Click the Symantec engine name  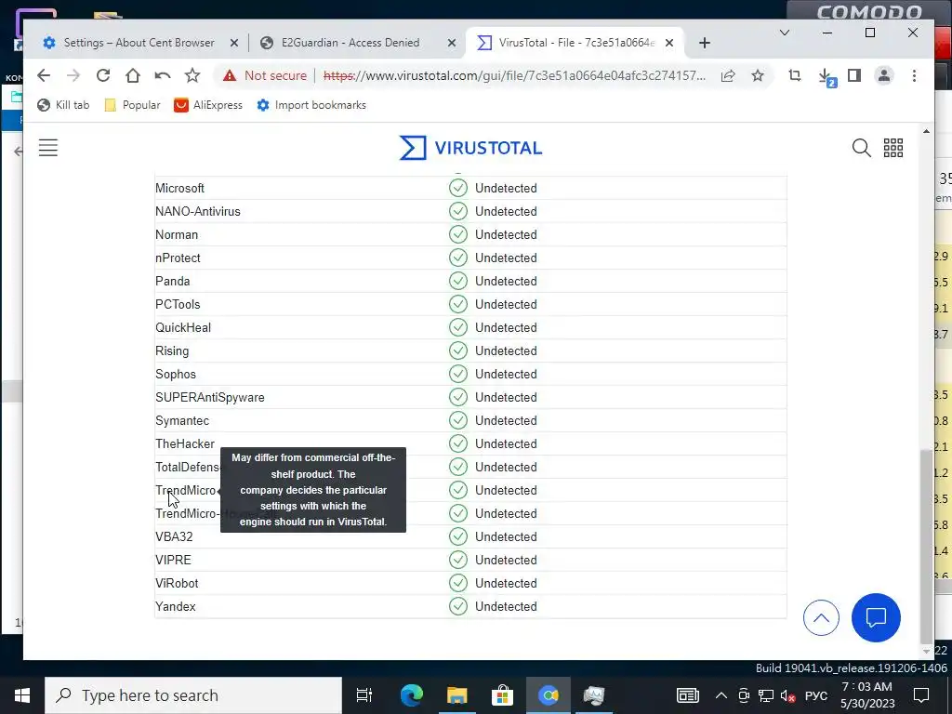coord(182,421)
